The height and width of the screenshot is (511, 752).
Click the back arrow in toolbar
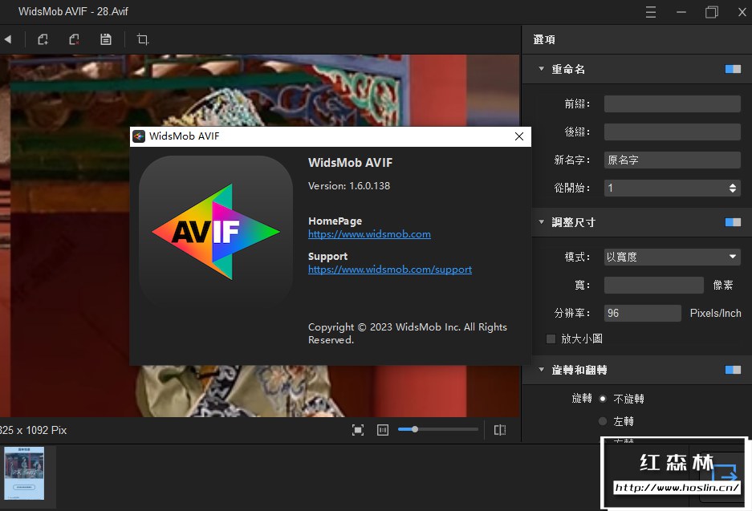tap(8, 39)
